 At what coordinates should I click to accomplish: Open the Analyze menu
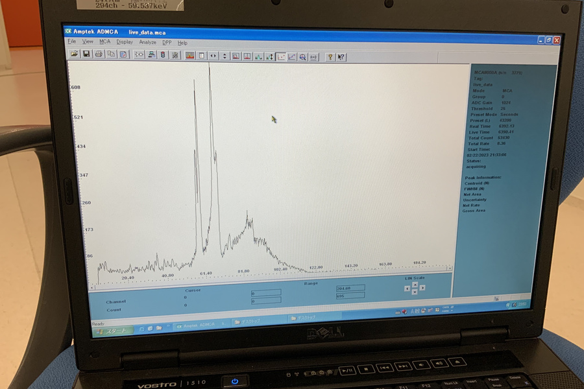pyautogui.click(x=147, y=42)
